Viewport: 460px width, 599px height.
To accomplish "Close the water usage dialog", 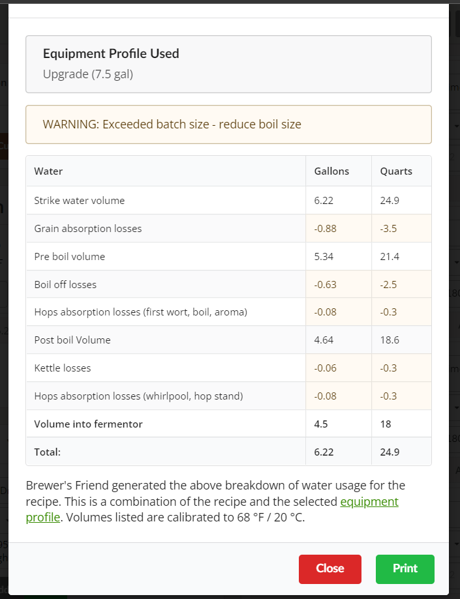I will pos(330,569).
